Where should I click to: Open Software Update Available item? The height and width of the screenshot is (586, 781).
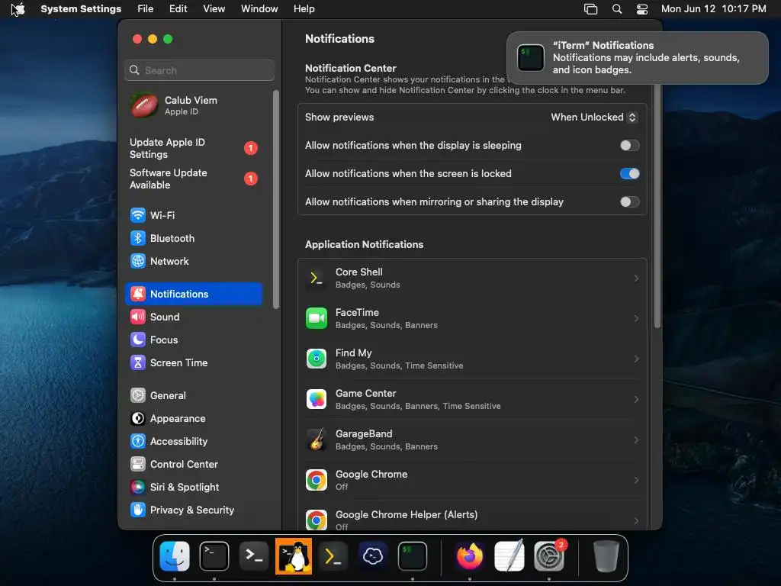[x=194, y=179]
